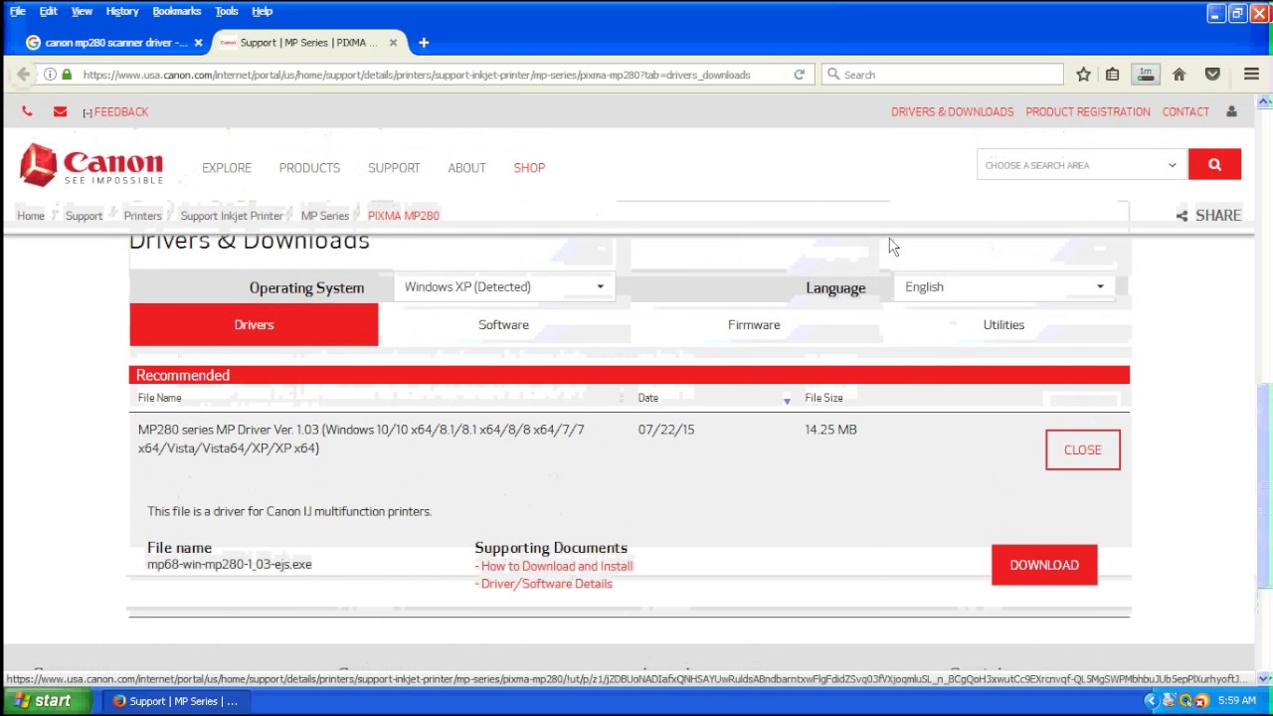
Task: Go to Firefox home page icon
Action: [1180, 75]
